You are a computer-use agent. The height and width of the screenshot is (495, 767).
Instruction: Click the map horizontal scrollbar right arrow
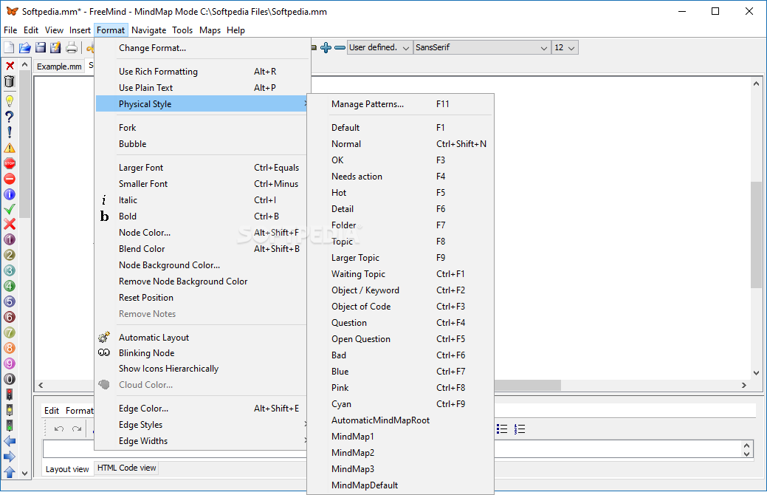tap(744, 386)
